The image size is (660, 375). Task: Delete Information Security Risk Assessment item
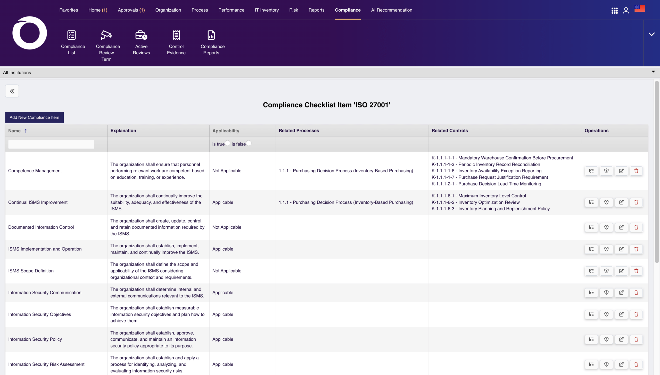636,364
